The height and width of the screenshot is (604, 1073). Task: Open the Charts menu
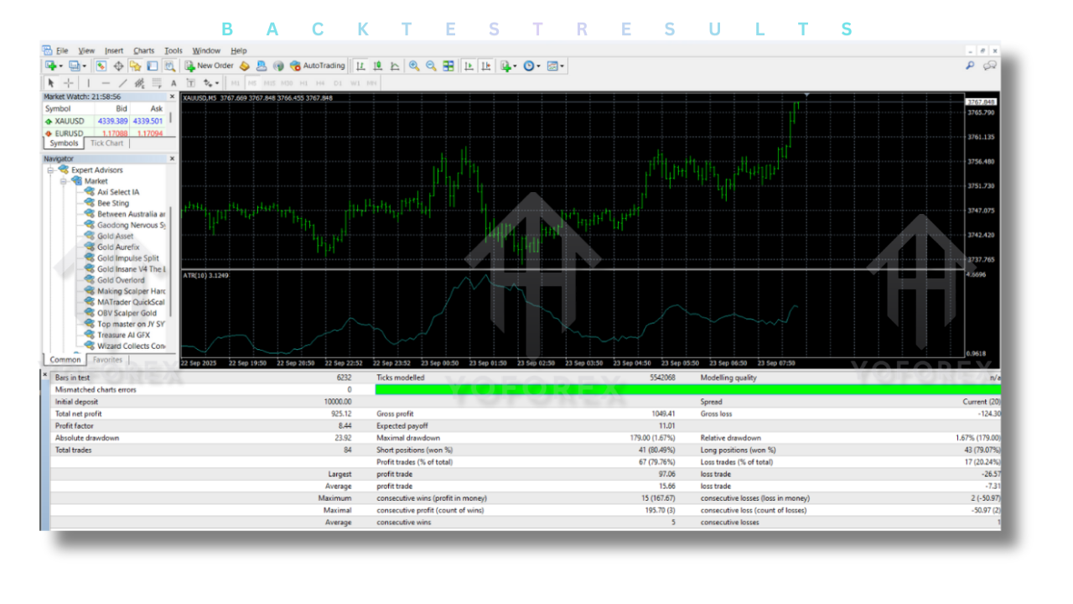tap(143, 50)
